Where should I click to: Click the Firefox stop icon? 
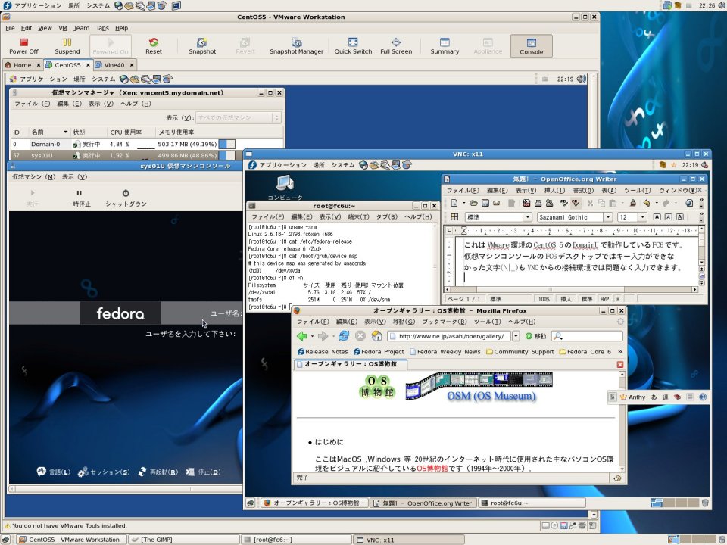pos(360,336)
